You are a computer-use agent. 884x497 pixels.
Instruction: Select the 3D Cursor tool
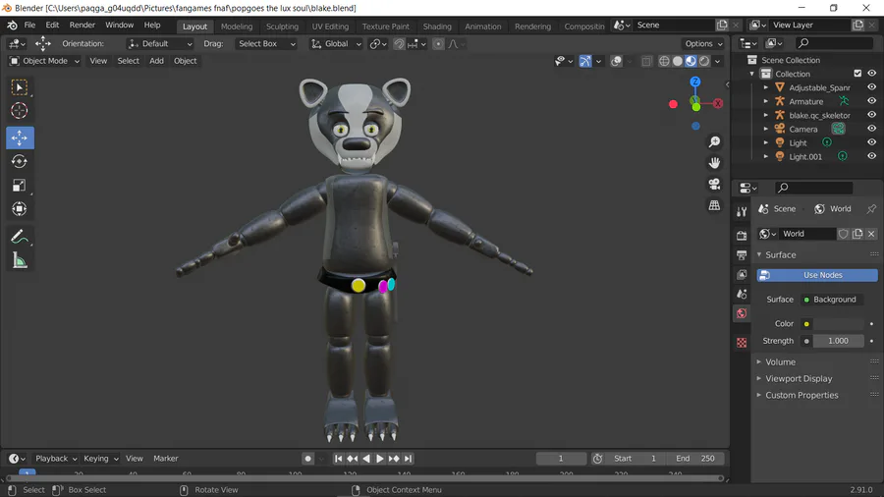tap(20, 111)
